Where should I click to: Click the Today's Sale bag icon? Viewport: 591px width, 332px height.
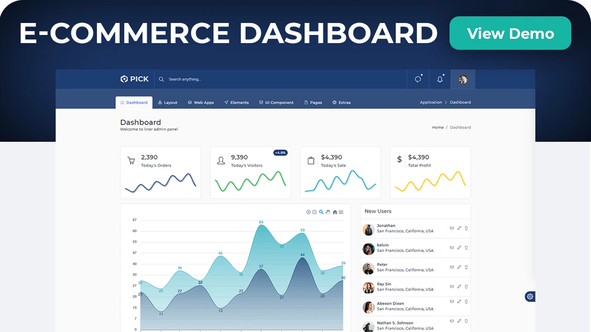311,160
